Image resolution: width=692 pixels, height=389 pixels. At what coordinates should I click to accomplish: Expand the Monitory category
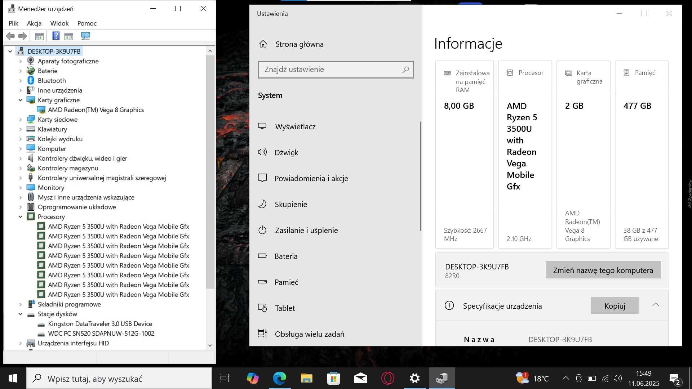click(20, 187)
